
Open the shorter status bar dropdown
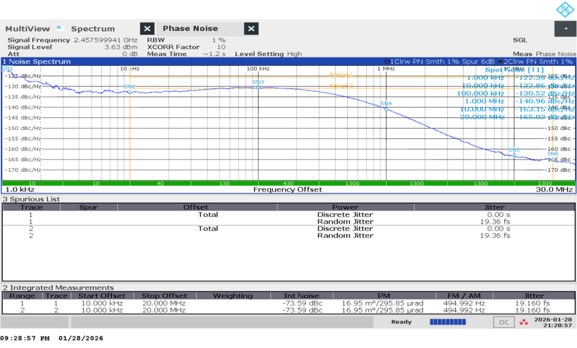tap(35, 322)
